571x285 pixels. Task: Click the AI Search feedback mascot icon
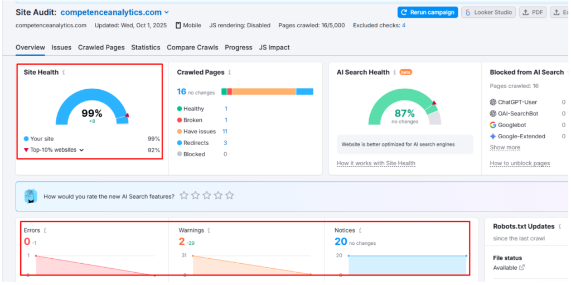(31, 196)
